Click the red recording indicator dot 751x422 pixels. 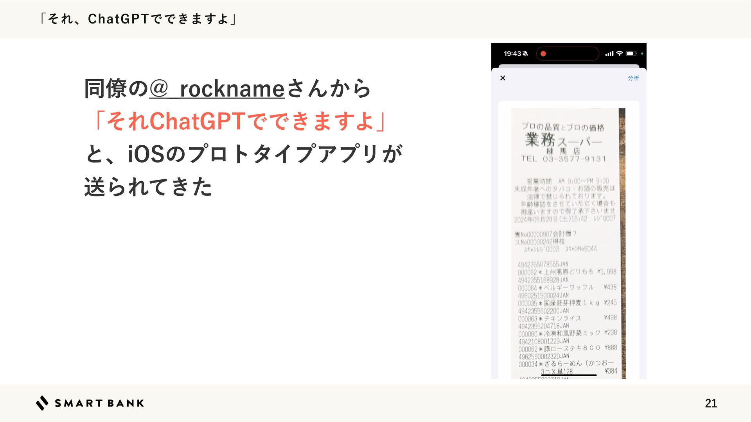pos(543,54)
